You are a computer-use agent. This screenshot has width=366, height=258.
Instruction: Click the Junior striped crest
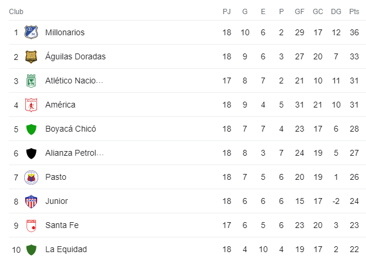[31, 202]
